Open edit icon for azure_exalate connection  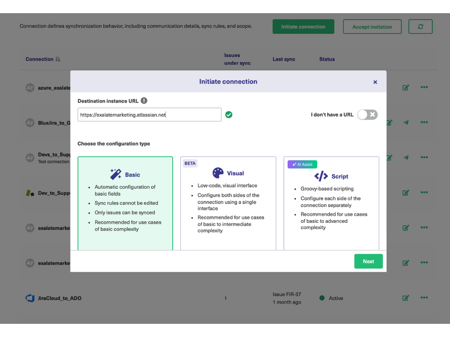tap(406, 87)
